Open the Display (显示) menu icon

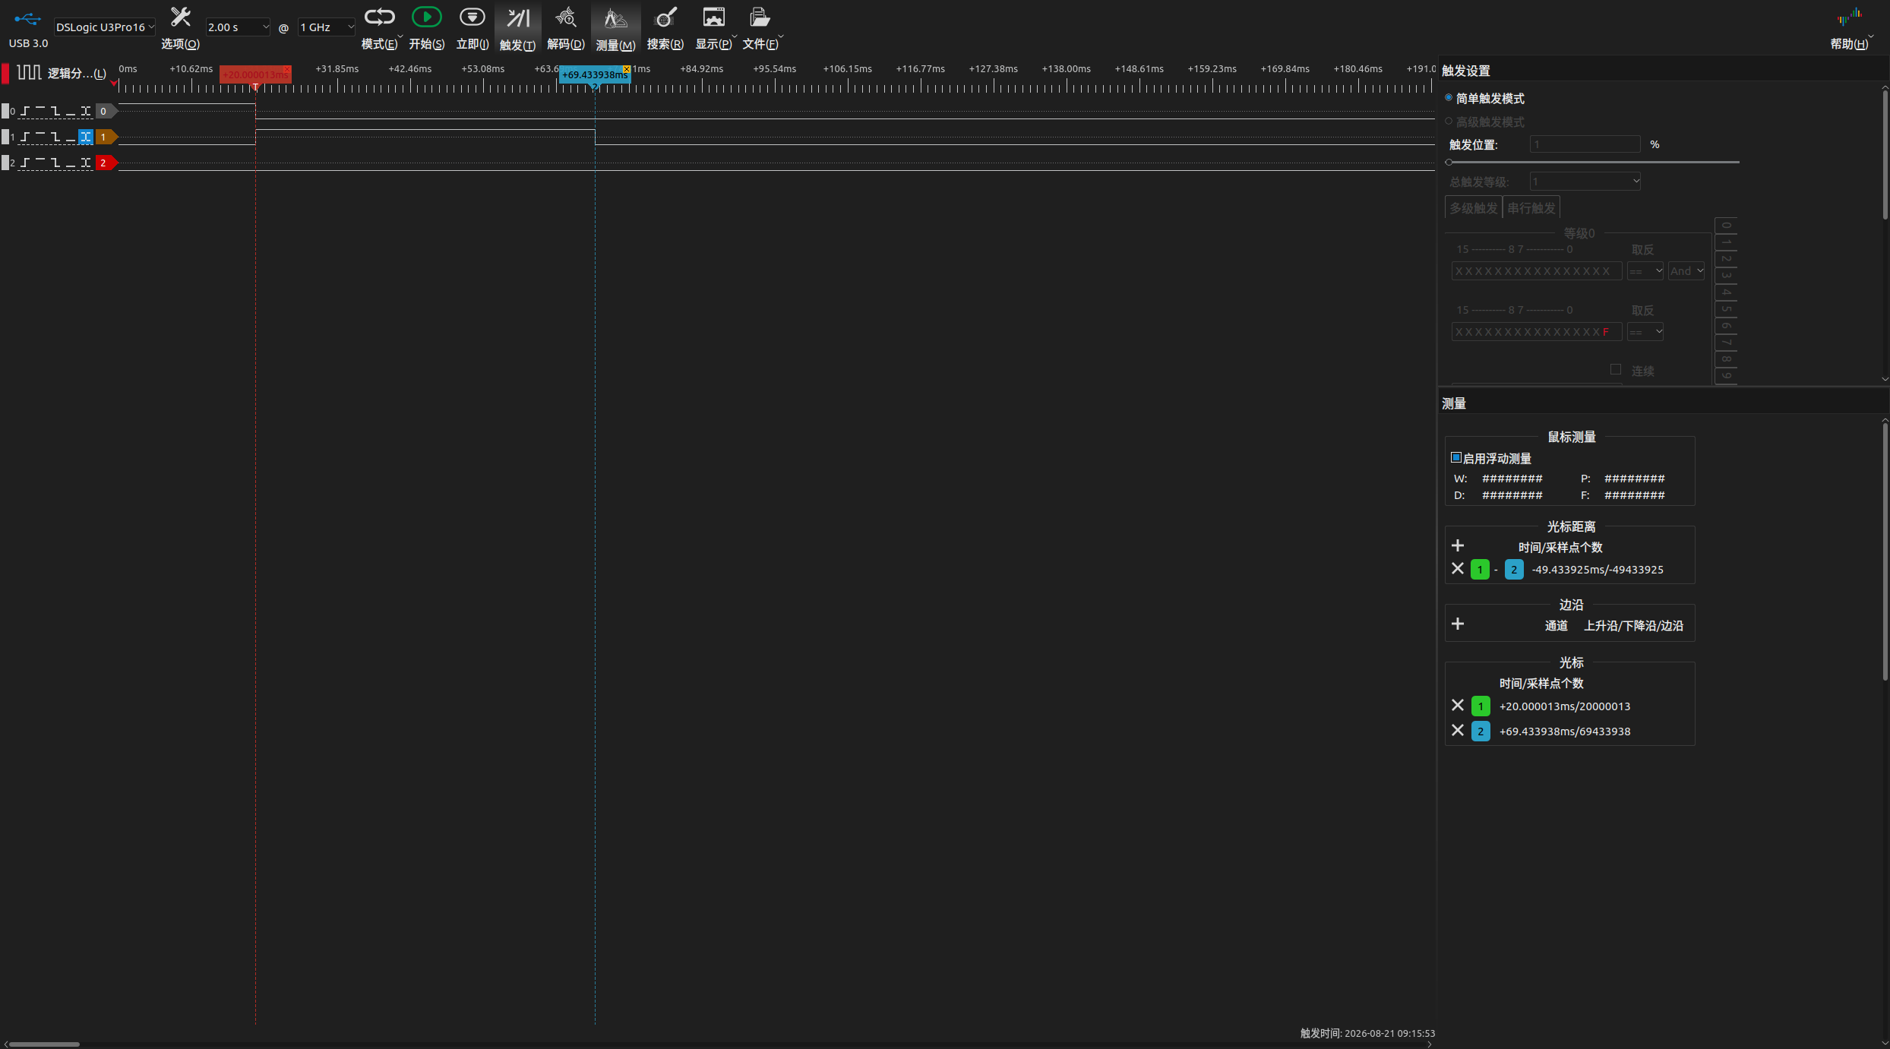pyautogui.click(x=713, y=17)
